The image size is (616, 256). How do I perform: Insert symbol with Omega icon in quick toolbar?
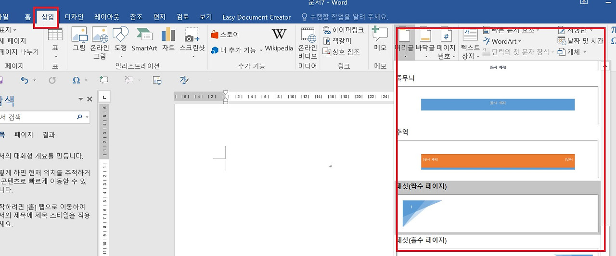click(76, 80)
